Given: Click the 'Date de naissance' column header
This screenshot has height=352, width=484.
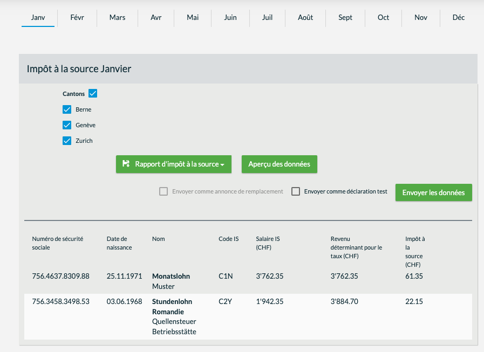Looking at the screenshot, I should pos(119,243).
